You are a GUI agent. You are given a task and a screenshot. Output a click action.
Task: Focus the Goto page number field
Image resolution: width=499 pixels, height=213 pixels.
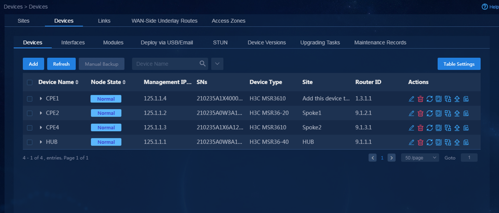tap(469, 158)
